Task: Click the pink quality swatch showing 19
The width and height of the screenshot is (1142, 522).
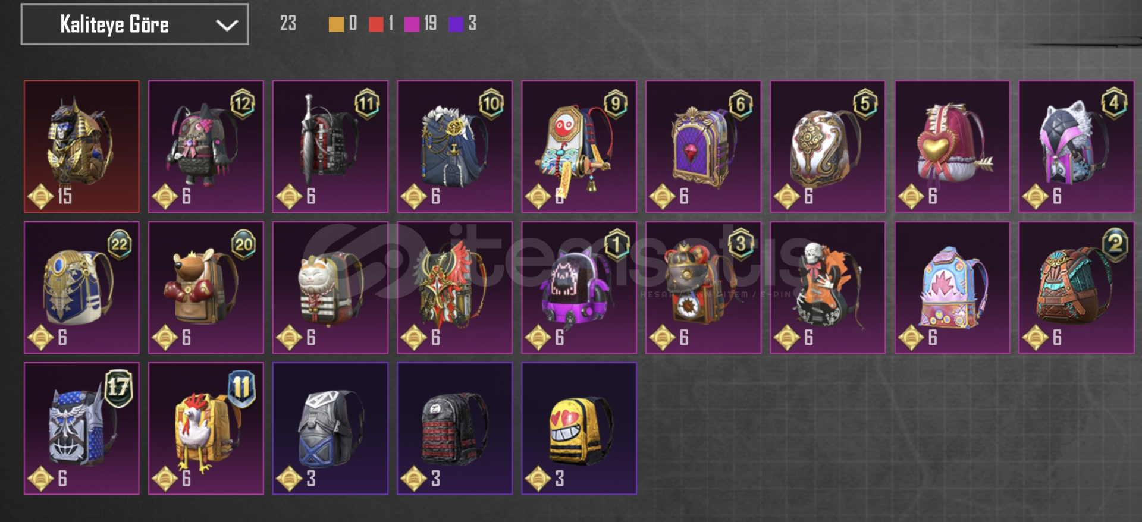Action: click(412, 24)
